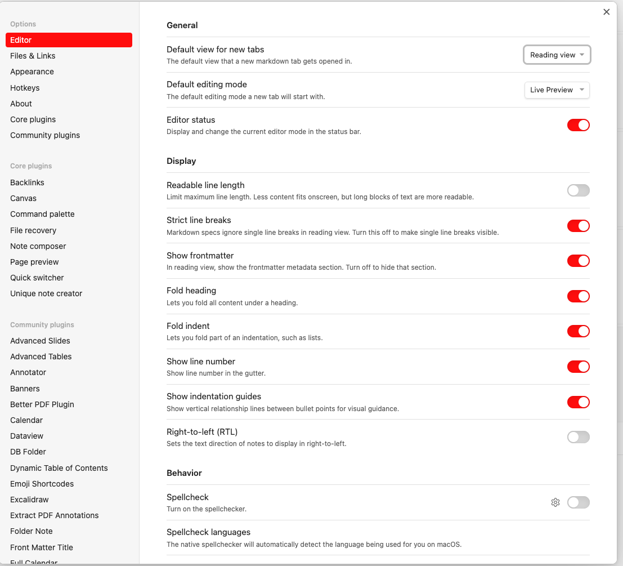This screenshot has height=566, width=623.
Task: Switch to the Appearance settings tab
Action: tap(32, 72)
